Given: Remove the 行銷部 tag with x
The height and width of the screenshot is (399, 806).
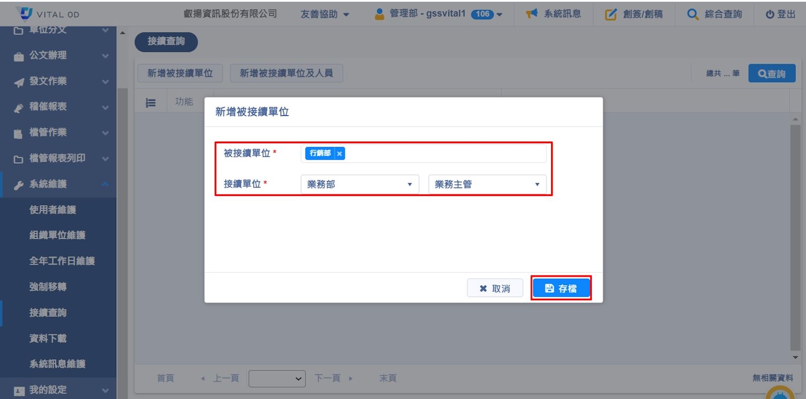Looking at the screenshot, I should point(340,154).
